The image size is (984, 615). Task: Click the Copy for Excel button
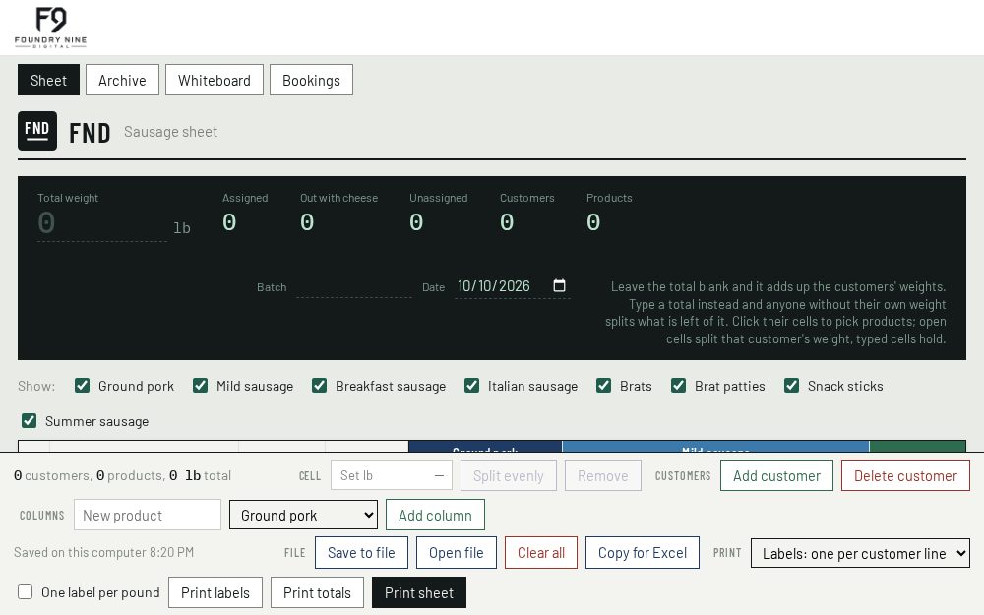pyautogui.click(x=643, y=552)
